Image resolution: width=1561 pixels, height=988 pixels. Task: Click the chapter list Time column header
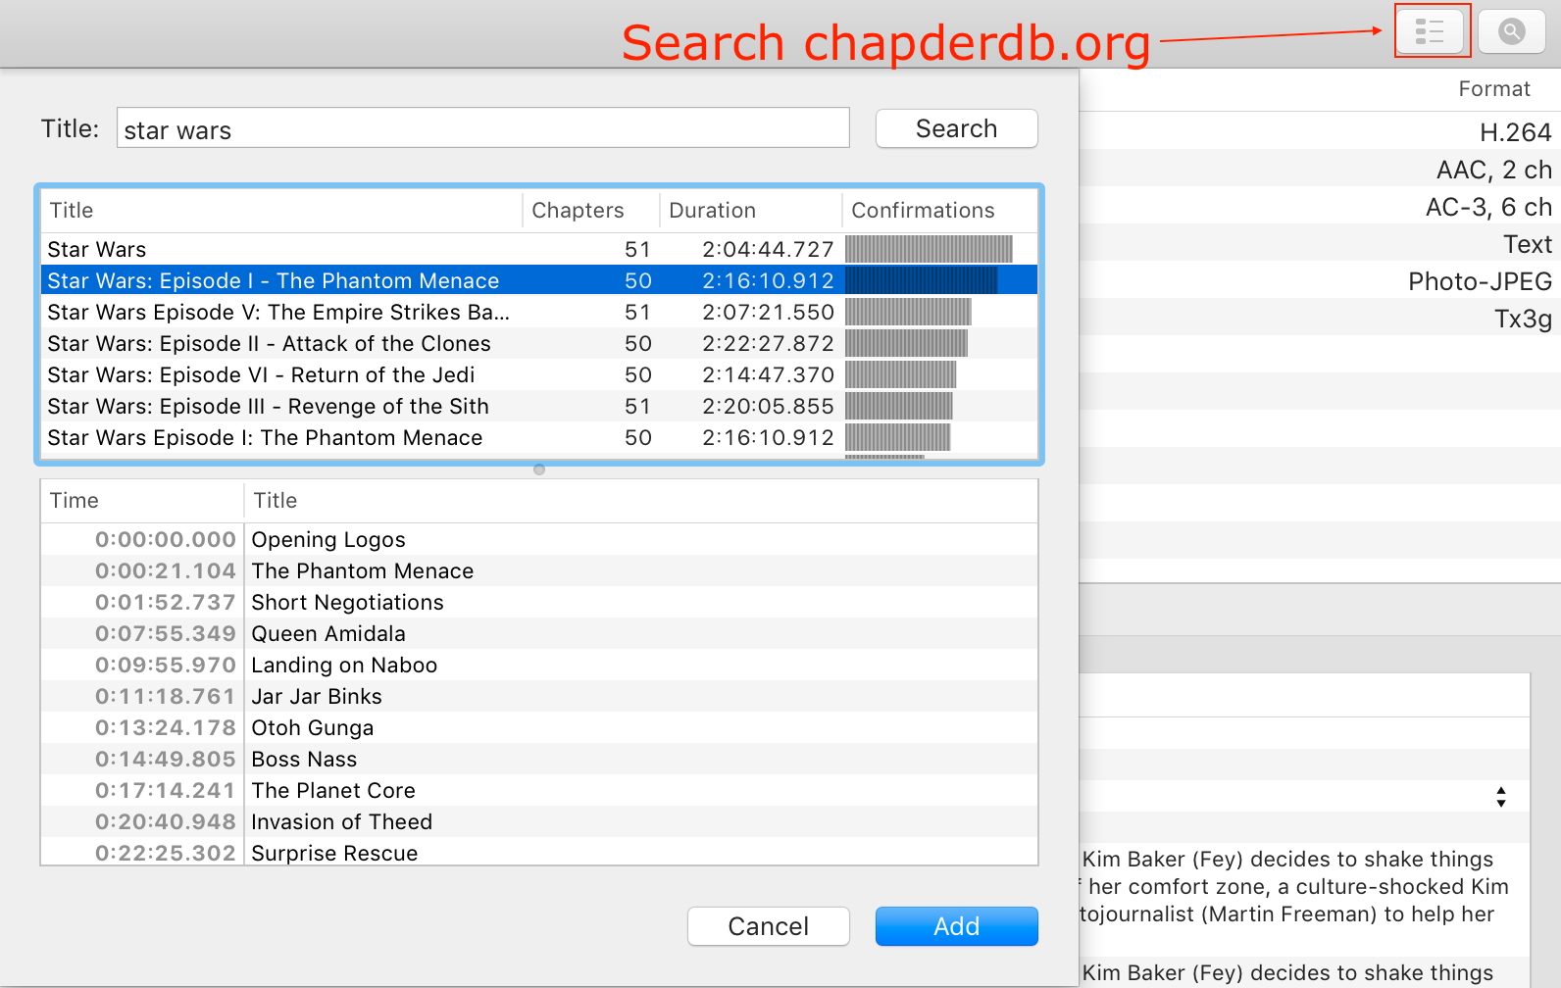coord(142,501)
